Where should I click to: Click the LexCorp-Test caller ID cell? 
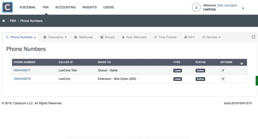(68, 70)
